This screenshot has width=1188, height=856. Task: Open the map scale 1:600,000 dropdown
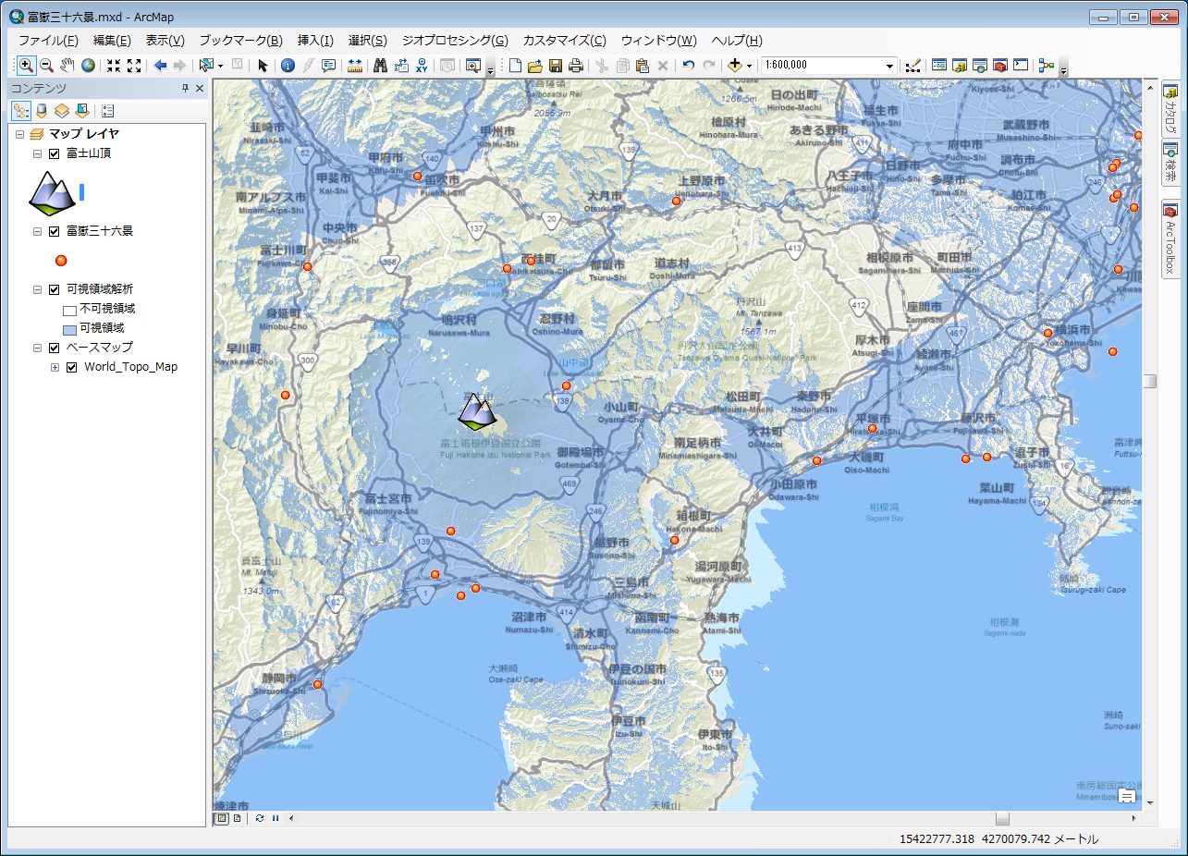[x=889, y=66]
